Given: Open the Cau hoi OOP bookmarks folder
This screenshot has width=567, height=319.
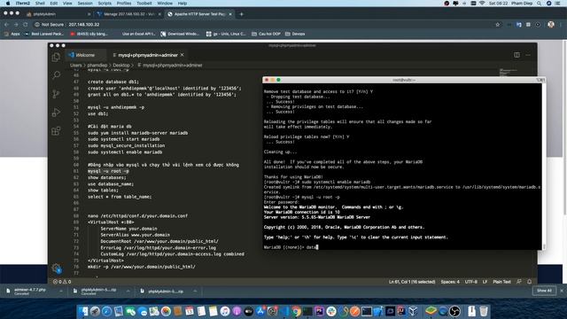Looking at the screenshot, I should [266, 34].
